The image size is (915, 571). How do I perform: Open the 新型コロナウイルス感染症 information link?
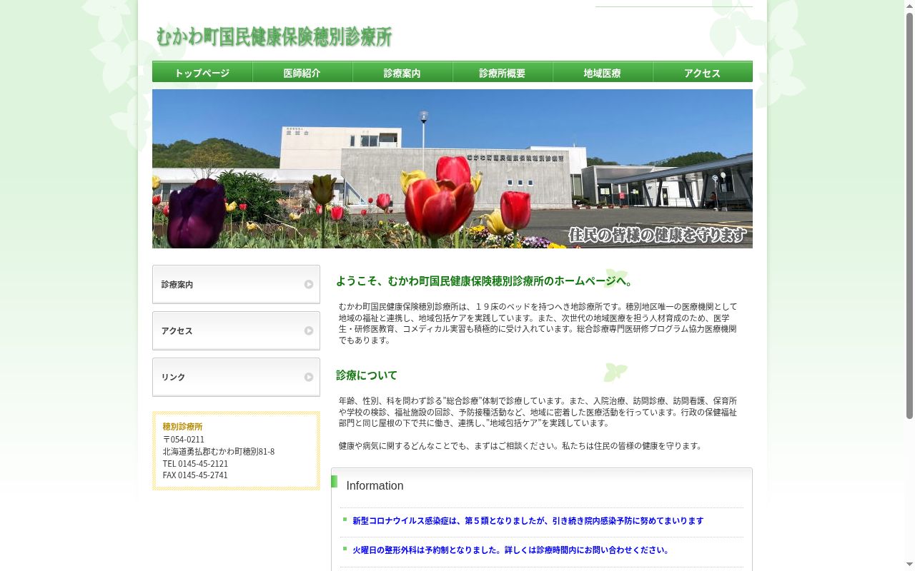pyautogui.click(x=528, y=521)
